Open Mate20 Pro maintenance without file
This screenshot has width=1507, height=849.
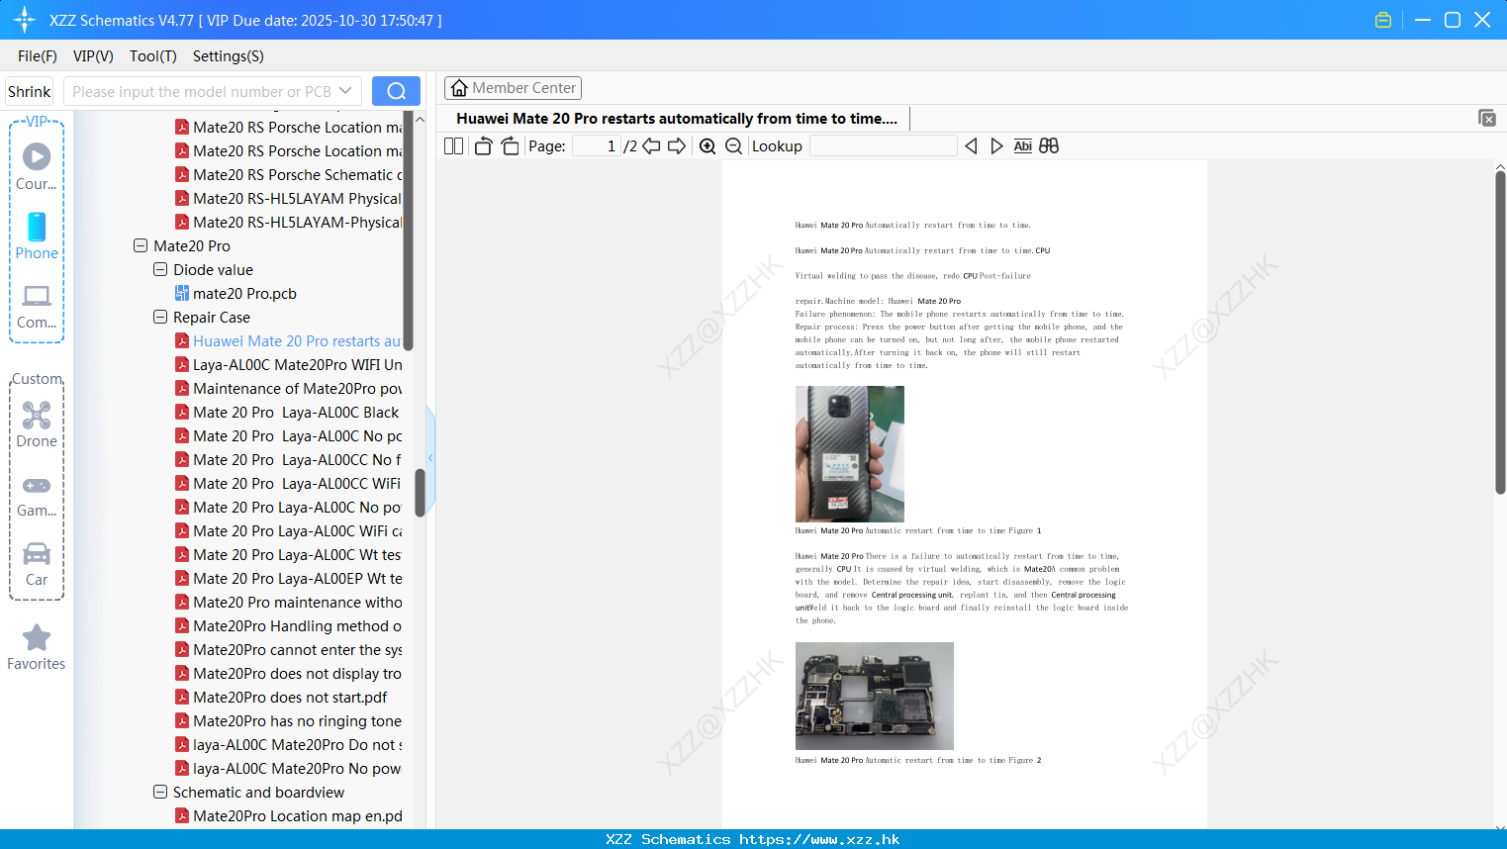pos(289,603)
